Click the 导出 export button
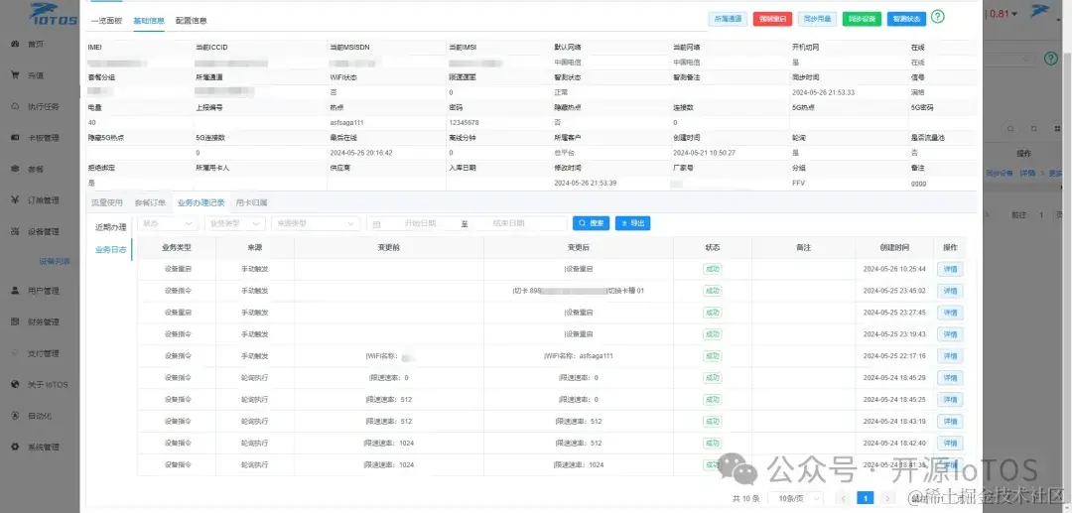The image size is (1072, 513). point(632,223)
